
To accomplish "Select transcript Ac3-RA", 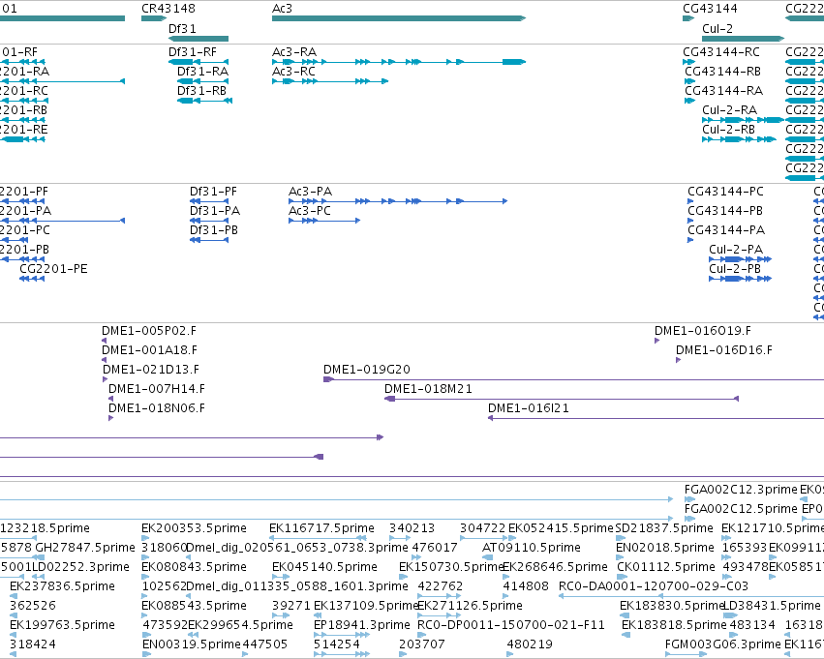I will [399, 62].
